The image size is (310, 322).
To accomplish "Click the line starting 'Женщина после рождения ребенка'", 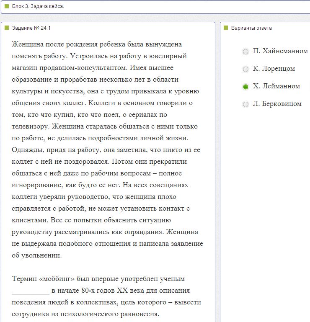I will (x=97, y=44).
